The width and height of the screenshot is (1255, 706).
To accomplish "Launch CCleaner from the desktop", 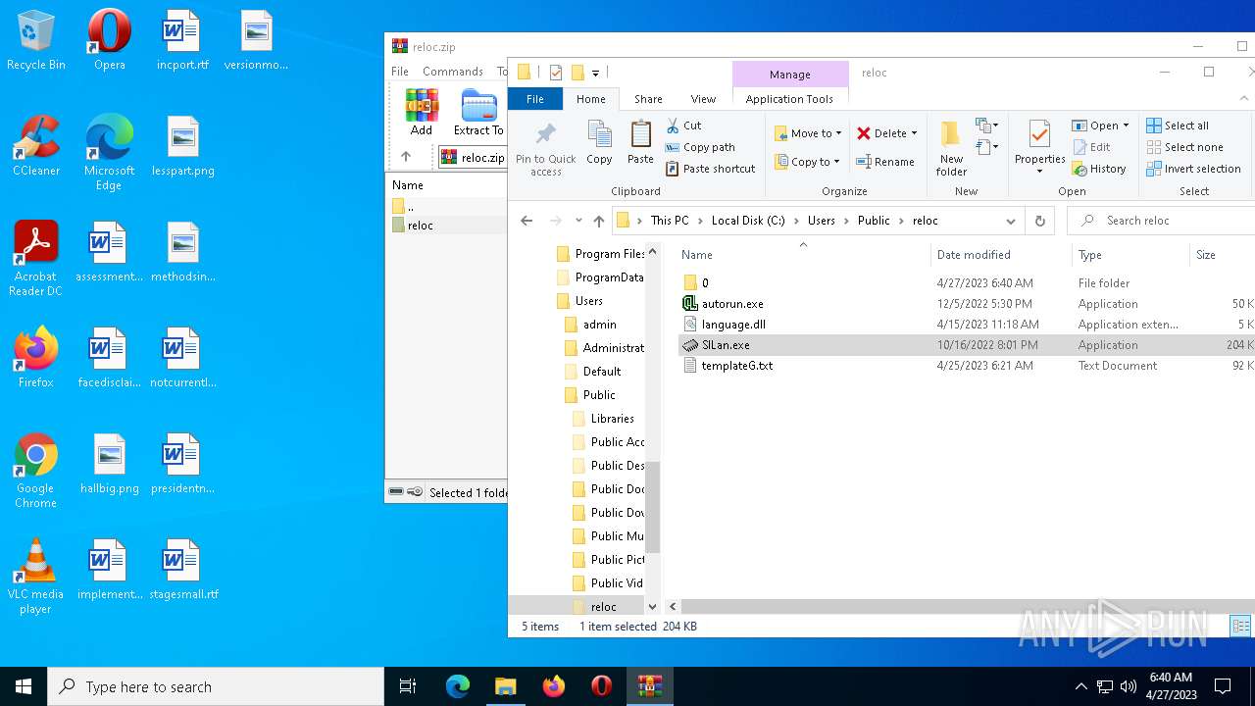I will pyautogui.click(x=36, y=146).
